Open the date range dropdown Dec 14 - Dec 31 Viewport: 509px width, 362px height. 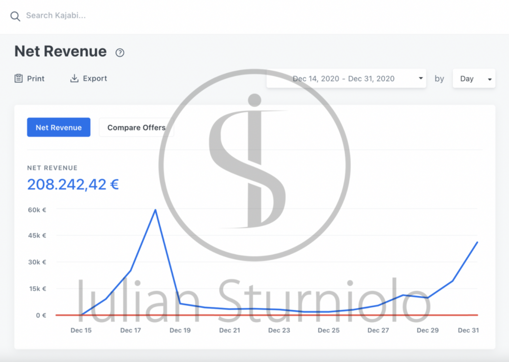click(x=346, y=79)
